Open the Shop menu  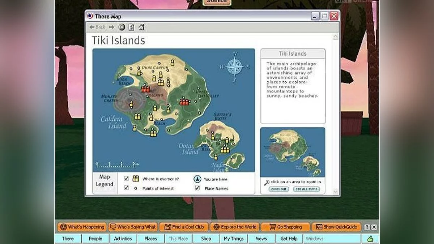[206, 239]
